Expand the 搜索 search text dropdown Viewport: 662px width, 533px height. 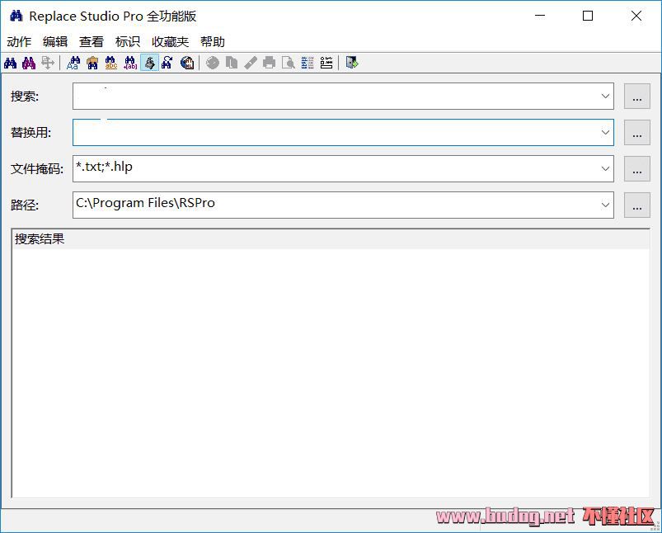(605, 97)
